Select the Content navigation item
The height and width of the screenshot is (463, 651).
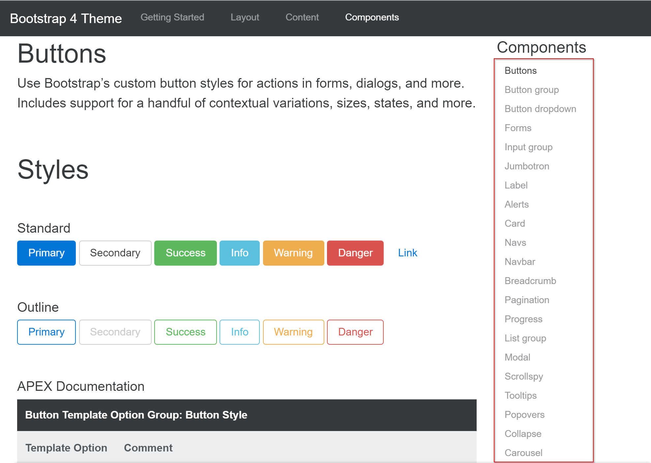coord(302,17)
